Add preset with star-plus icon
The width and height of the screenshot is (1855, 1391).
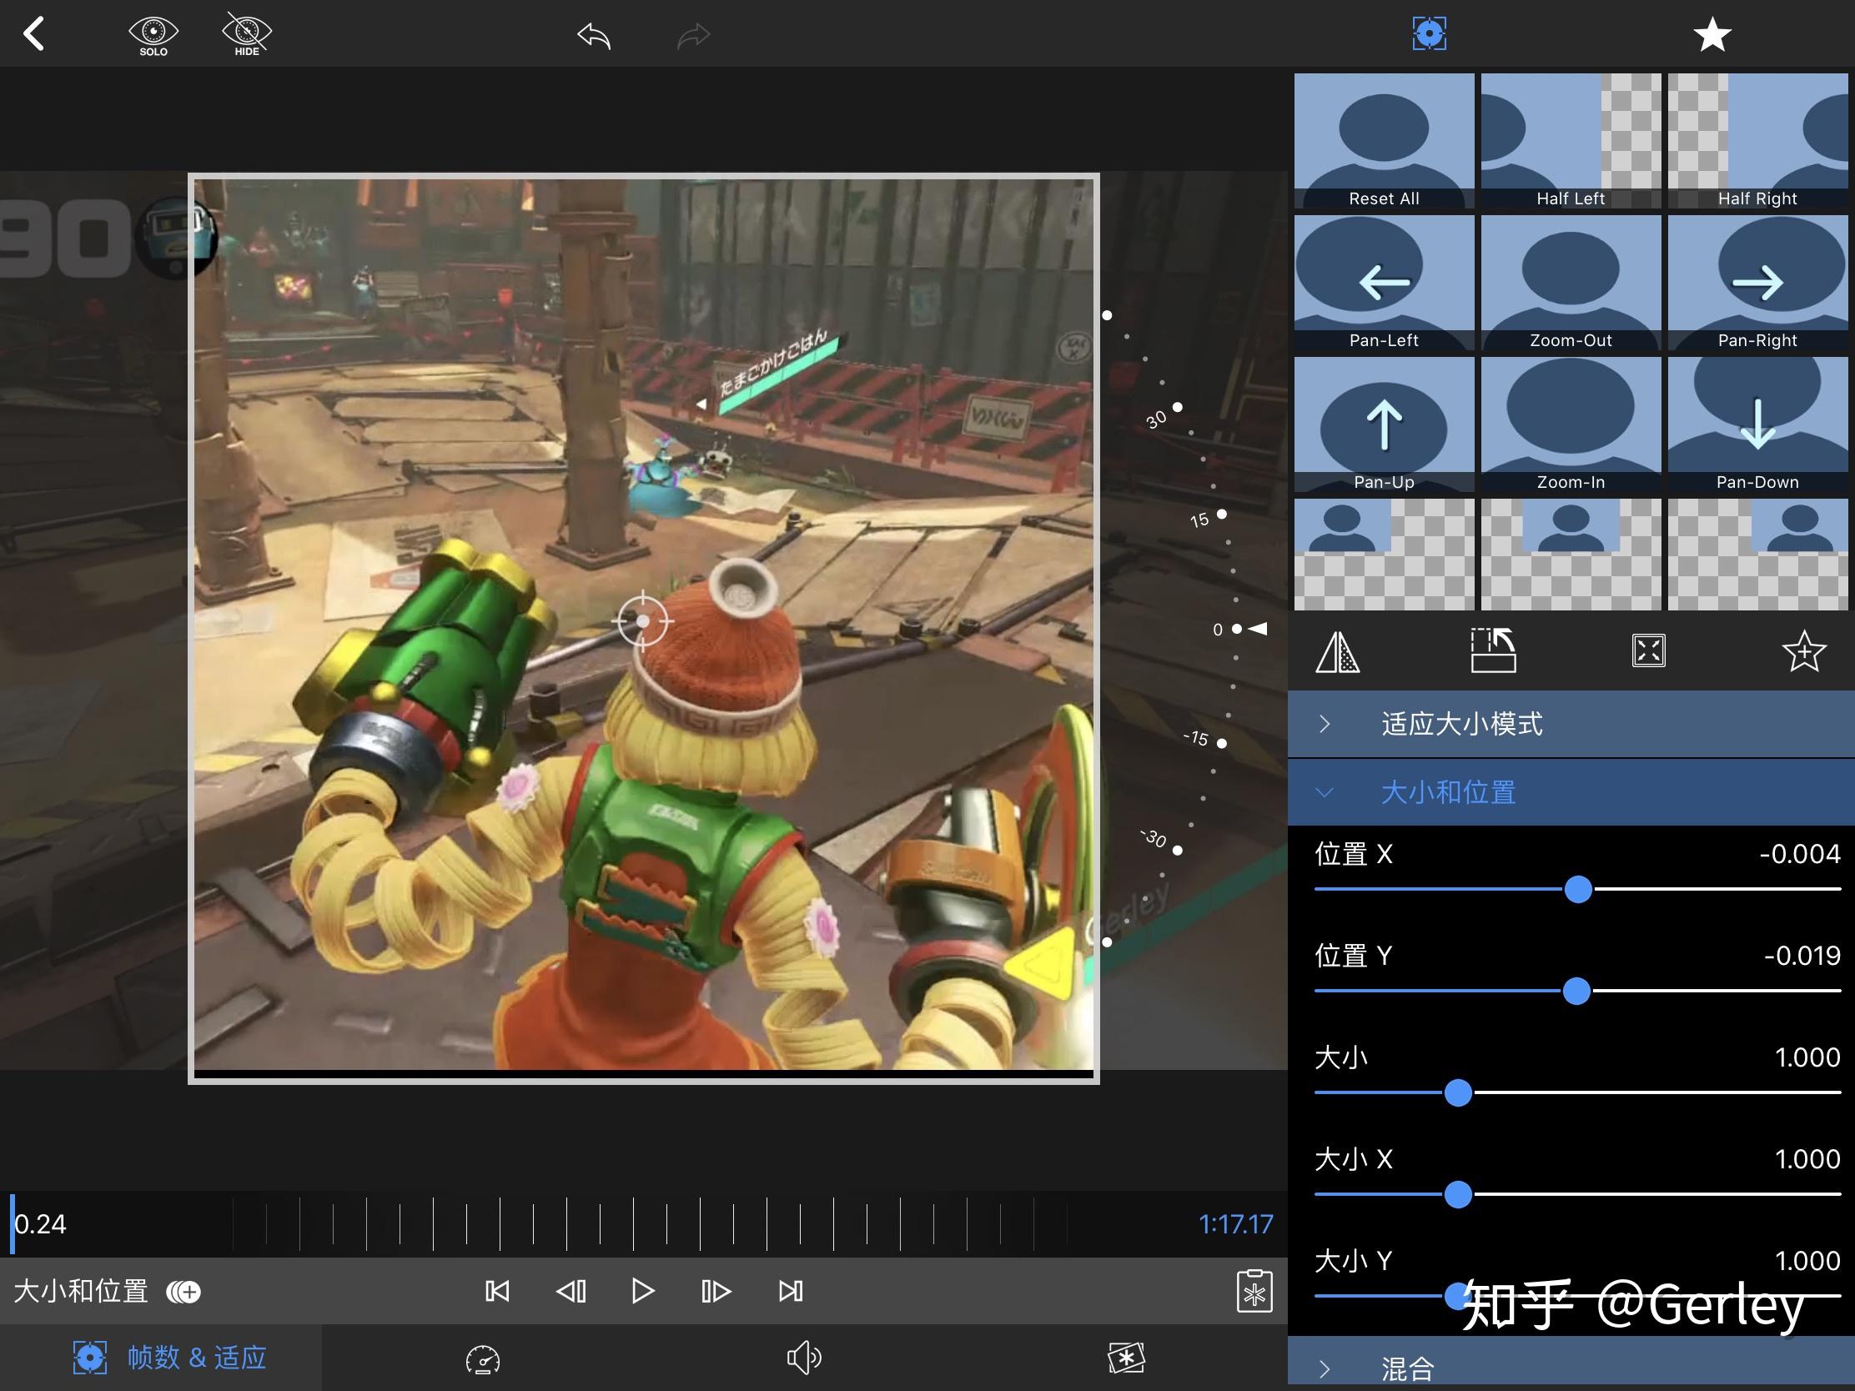pos(1804,651)
